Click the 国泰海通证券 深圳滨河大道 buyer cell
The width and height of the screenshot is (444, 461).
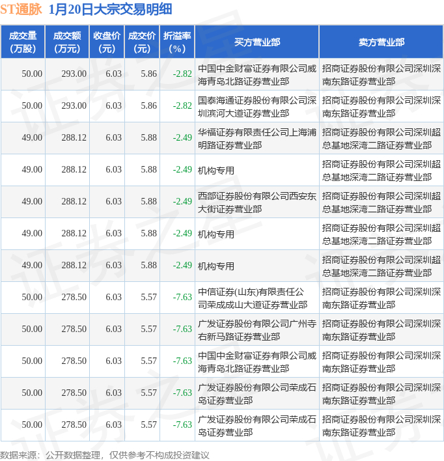point(257,107)
